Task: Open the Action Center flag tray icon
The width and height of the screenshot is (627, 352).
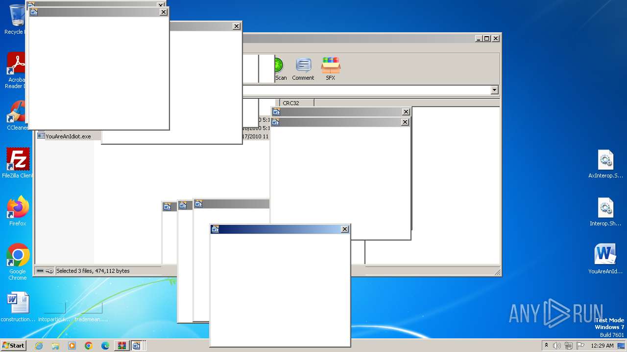Action: coord(580,346)
